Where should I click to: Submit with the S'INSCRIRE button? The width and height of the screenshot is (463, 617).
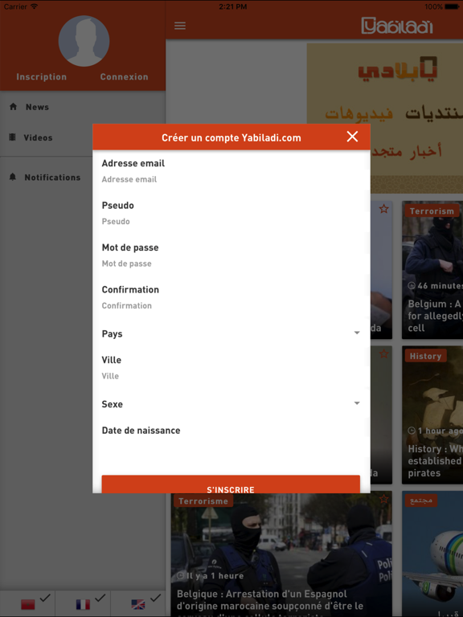[231, 484]
